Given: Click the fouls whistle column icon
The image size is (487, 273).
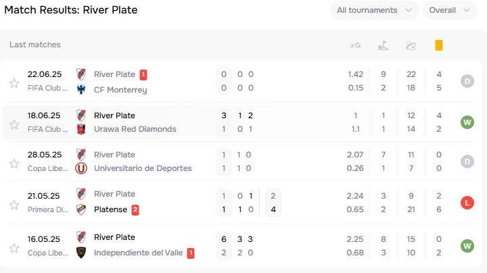Looking at the screenshot, I should coord(411,45).
